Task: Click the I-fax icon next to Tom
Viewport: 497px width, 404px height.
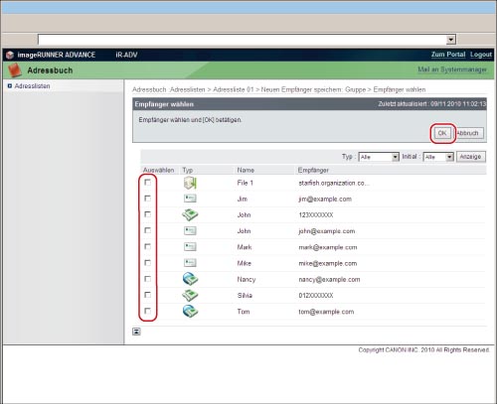Action: pyautogui.click(x=190, y=311)
